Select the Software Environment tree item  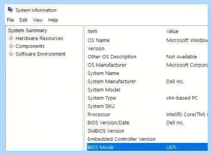41,54
